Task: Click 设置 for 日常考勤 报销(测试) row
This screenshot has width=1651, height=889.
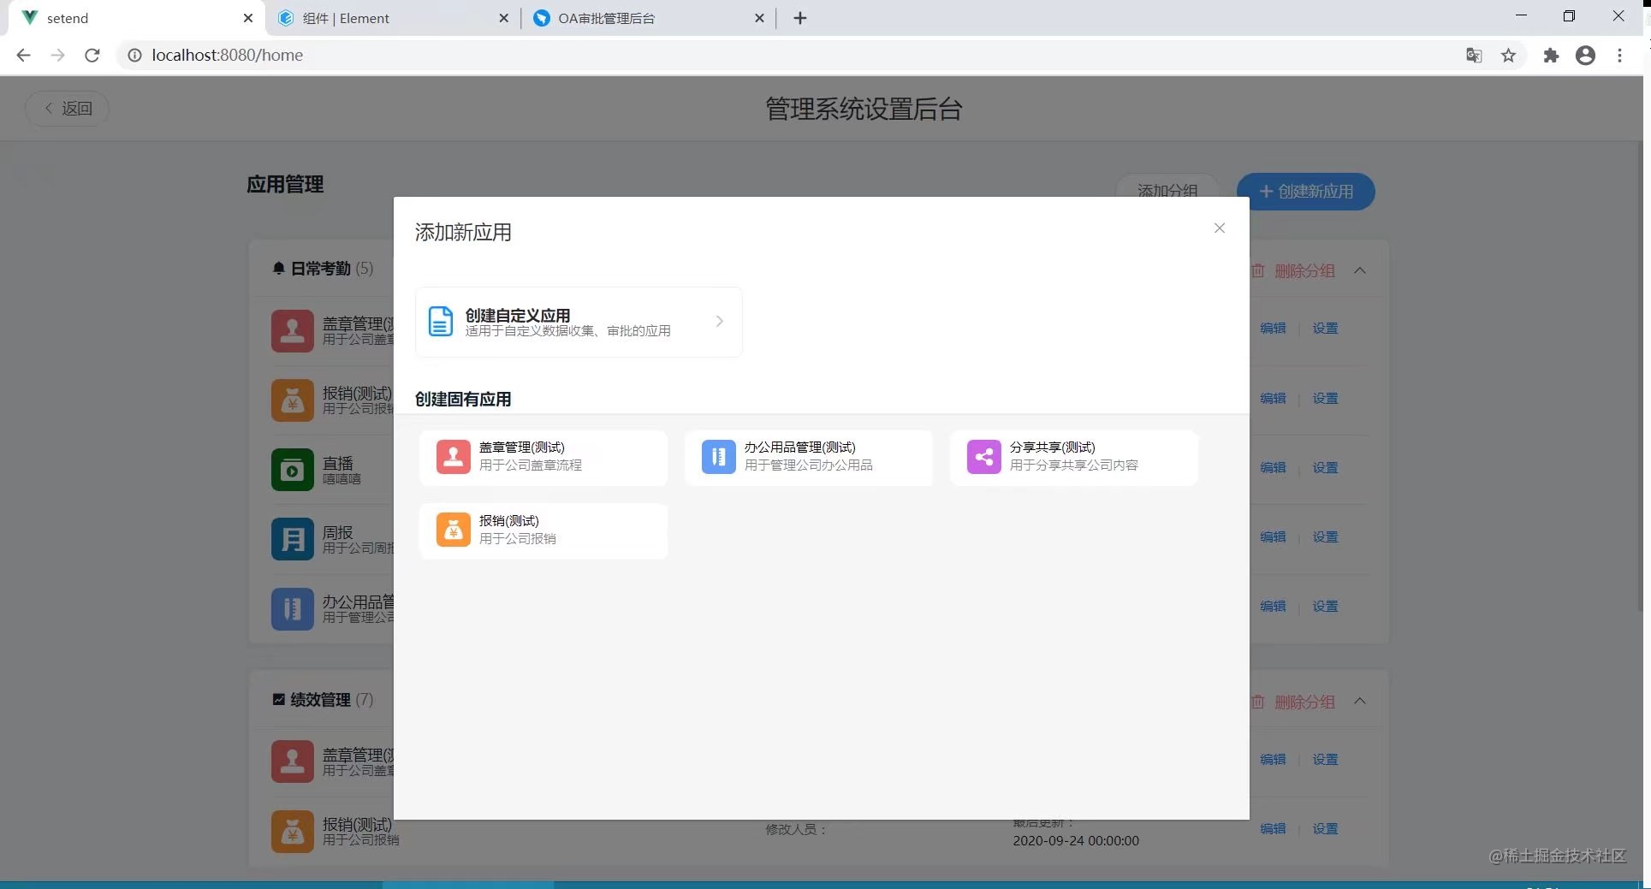Action: pos(1325,399)
